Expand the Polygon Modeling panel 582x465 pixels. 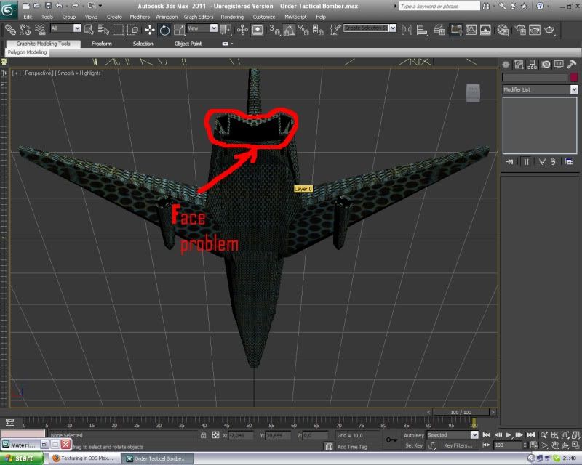point(28,52)
